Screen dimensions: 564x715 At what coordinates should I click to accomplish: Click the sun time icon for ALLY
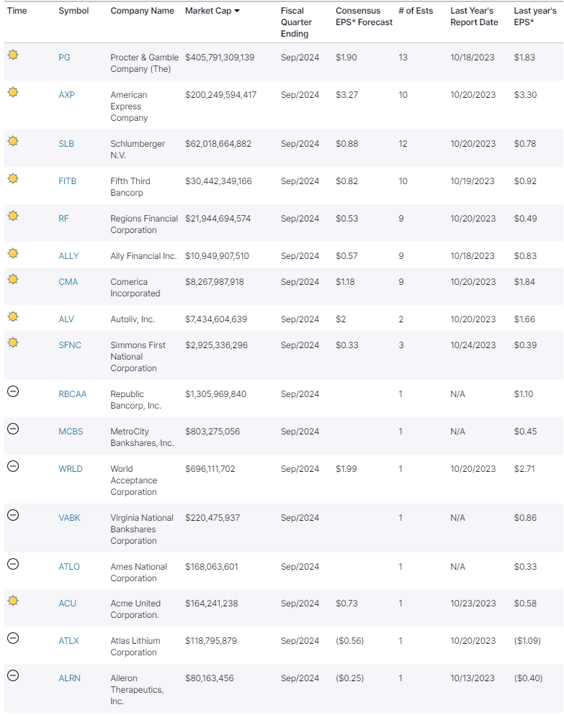(x=13, y=253)
